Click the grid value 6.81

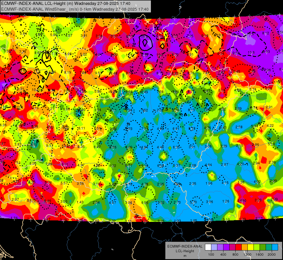pyautogui.click(x=176, y=129)
